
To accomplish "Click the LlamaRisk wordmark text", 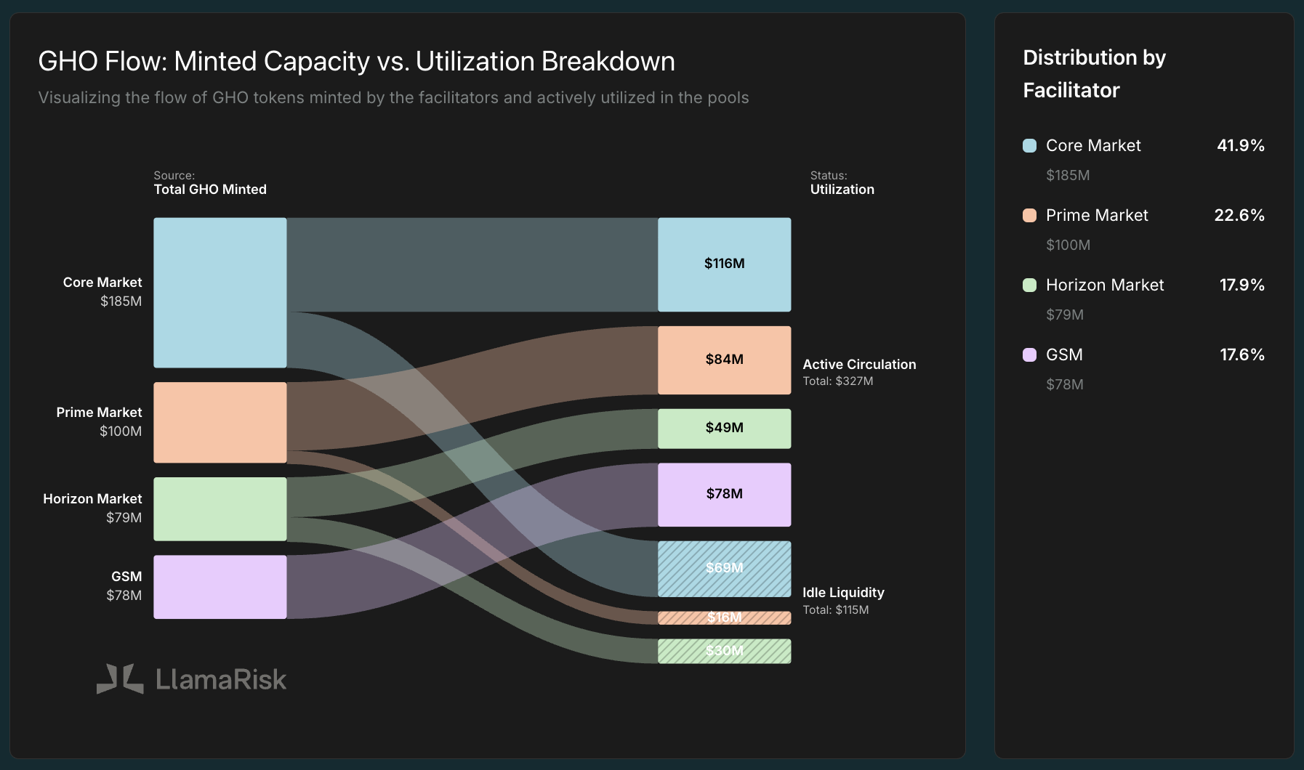I will (221, 679).
